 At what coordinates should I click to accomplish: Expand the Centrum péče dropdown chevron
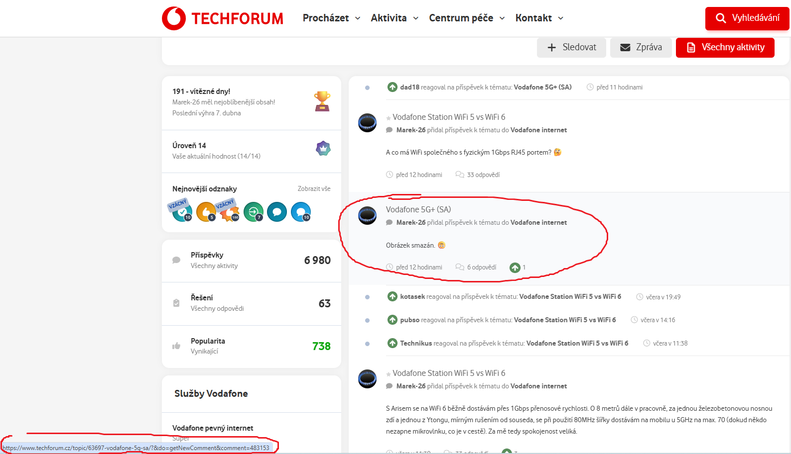pyautogui.click(x=502, y=18)
